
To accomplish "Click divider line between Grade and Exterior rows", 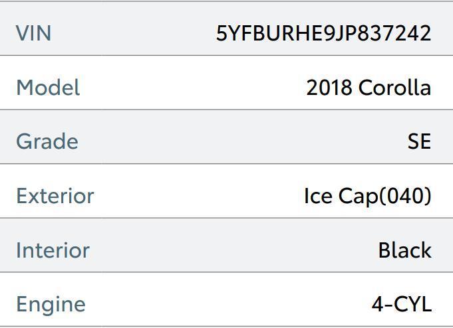I will pos(226,163).
